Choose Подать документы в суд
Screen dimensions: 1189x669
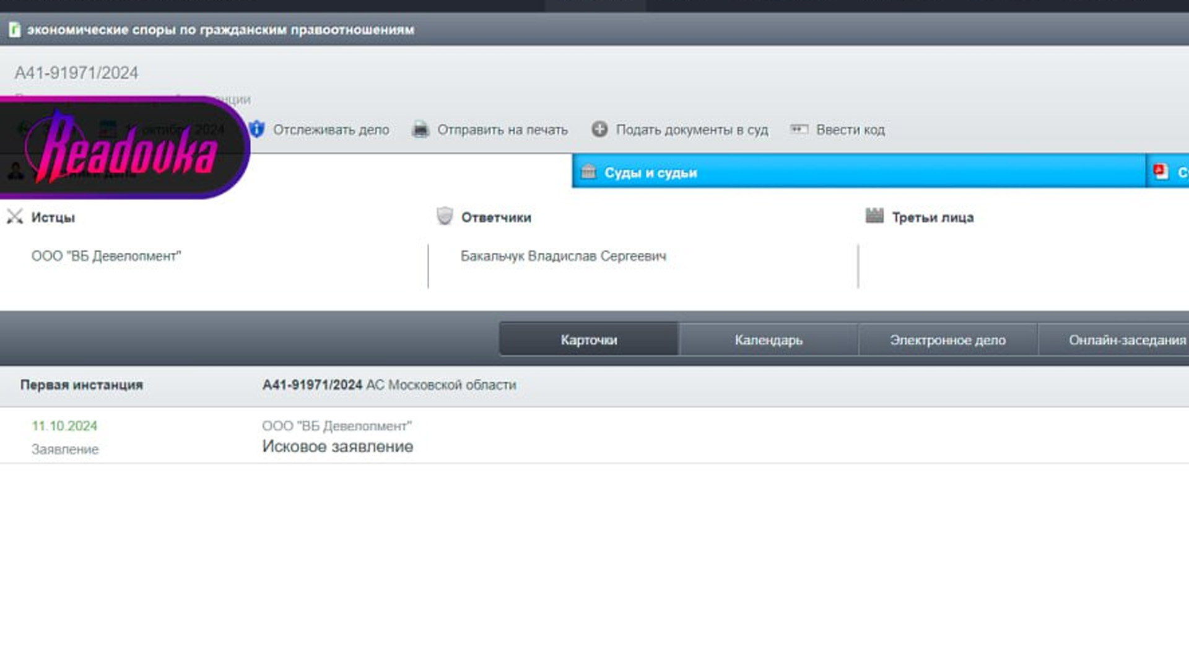(x=692, y=130)
